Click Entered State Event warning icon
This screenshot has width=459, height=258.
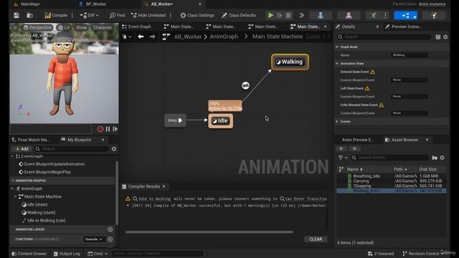point(372,72)
